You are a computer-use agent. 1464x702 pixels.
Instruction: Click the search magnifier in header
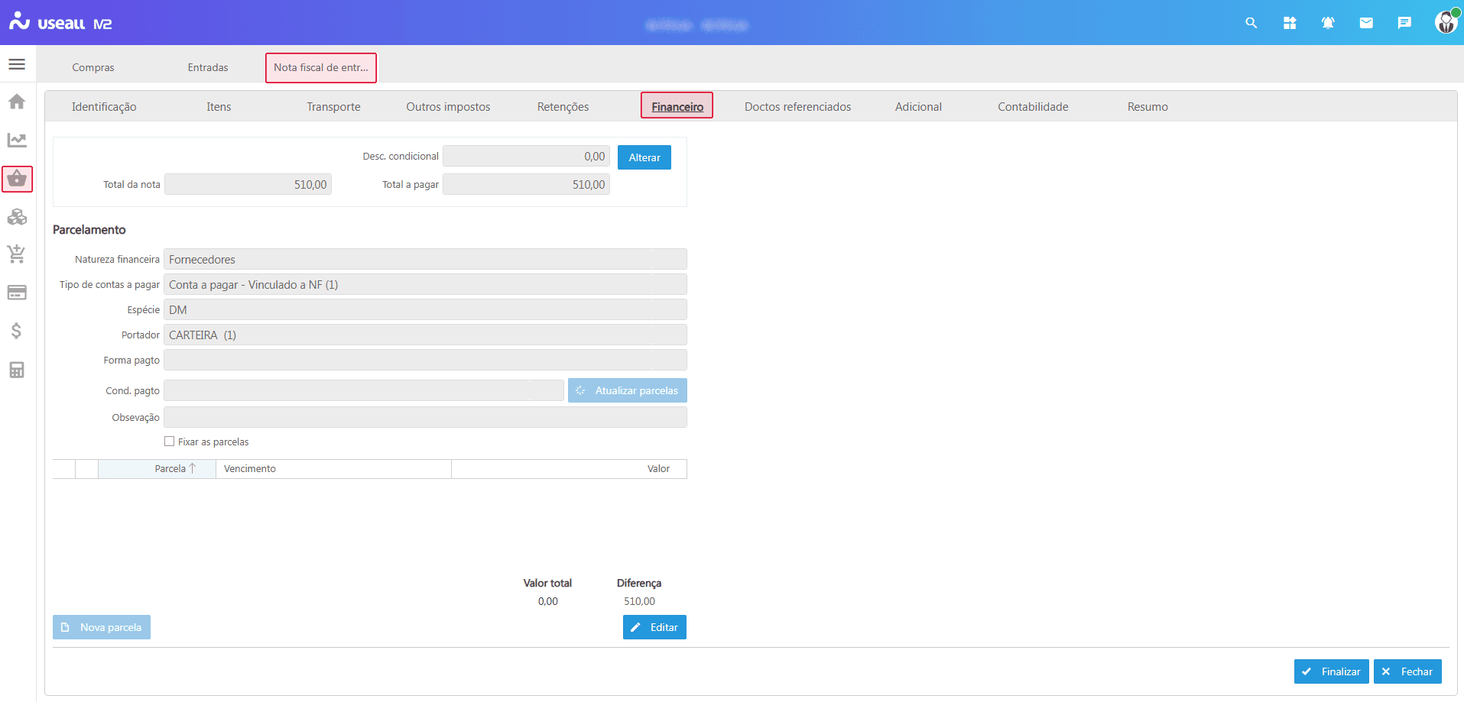pos(1251,23)
